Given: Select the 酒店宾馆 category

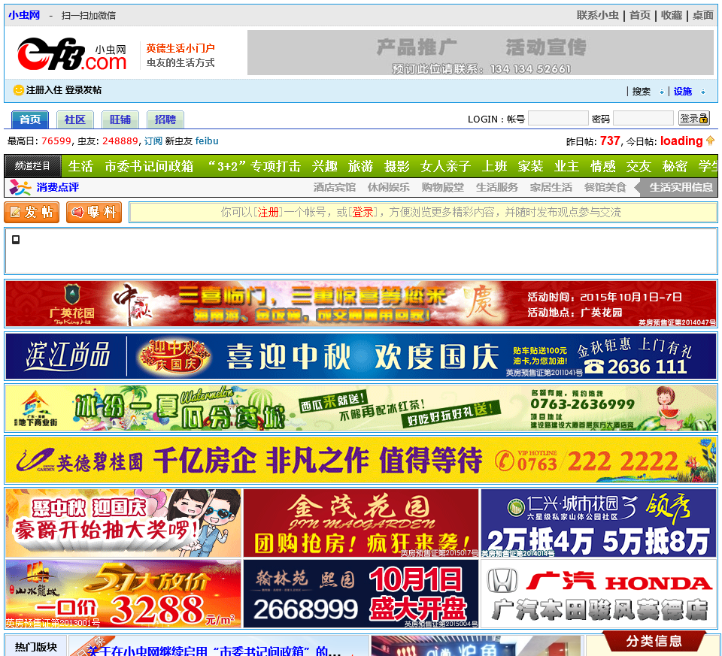Looking at the screenshot, I should pos(334,187).
